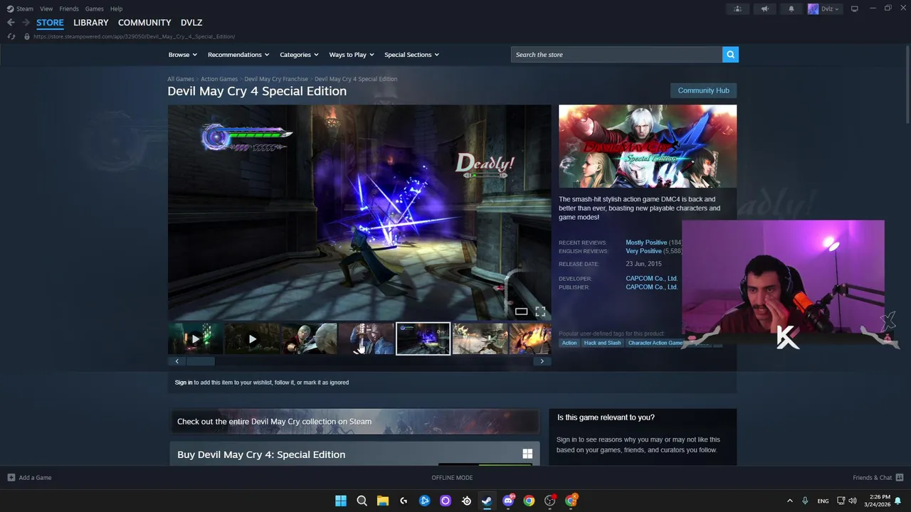Switch to Discord on the taskbar
Viewport: 911px width, 512px height.
point(508,501)
